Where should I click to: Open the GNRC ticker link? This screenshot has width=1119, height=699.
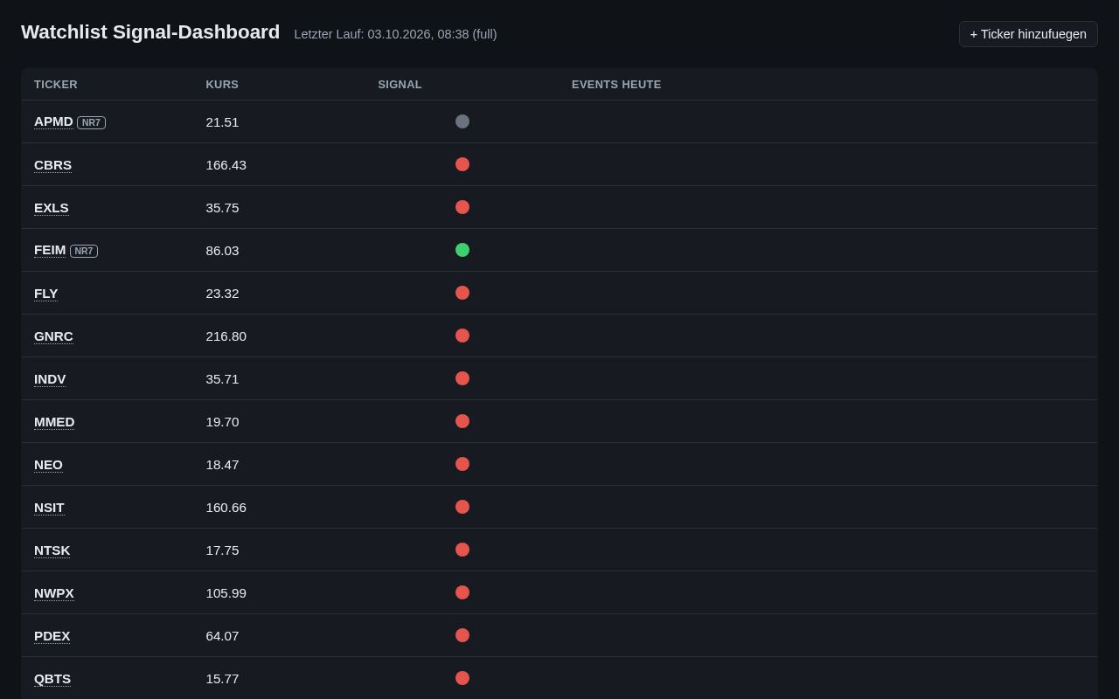pyautogui.click(x=53, y=336)
